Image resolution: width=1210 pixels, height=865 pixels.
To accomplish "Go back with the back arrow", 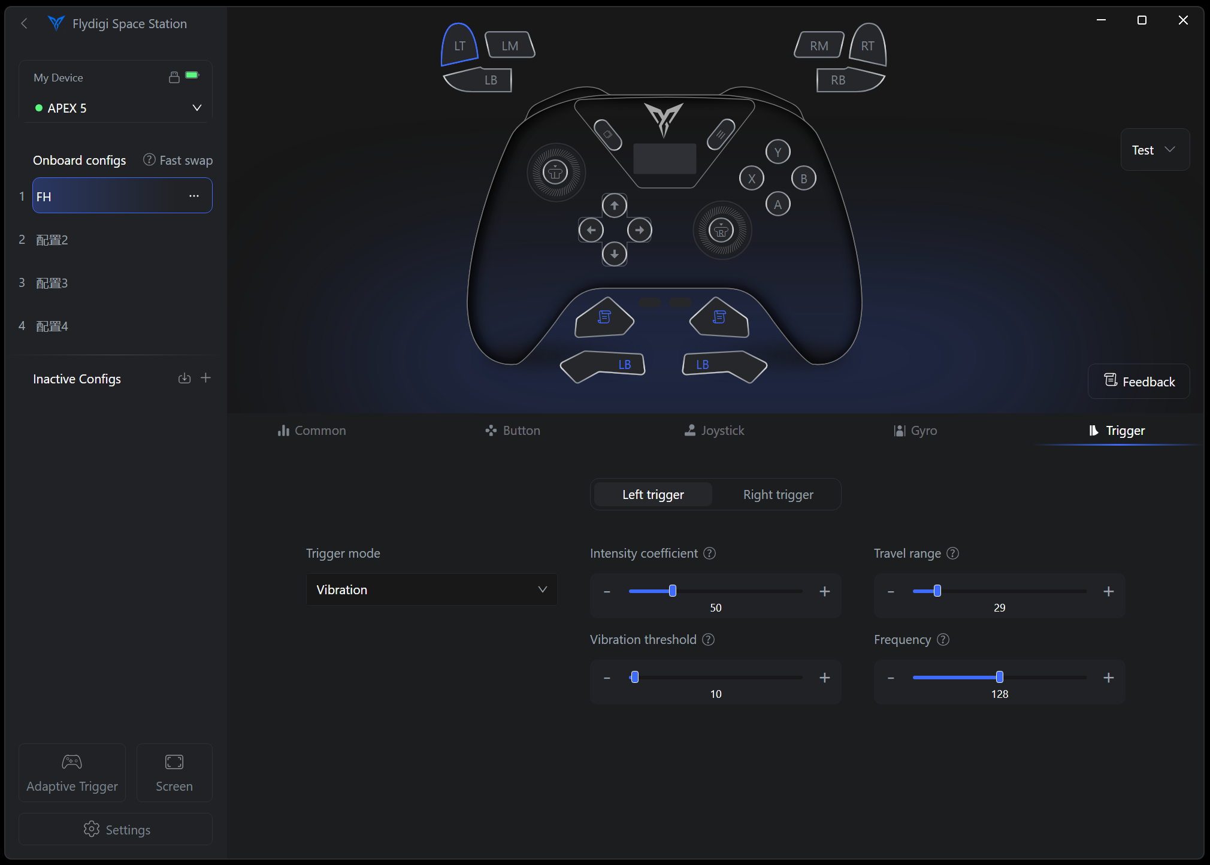I will [25, 23].
